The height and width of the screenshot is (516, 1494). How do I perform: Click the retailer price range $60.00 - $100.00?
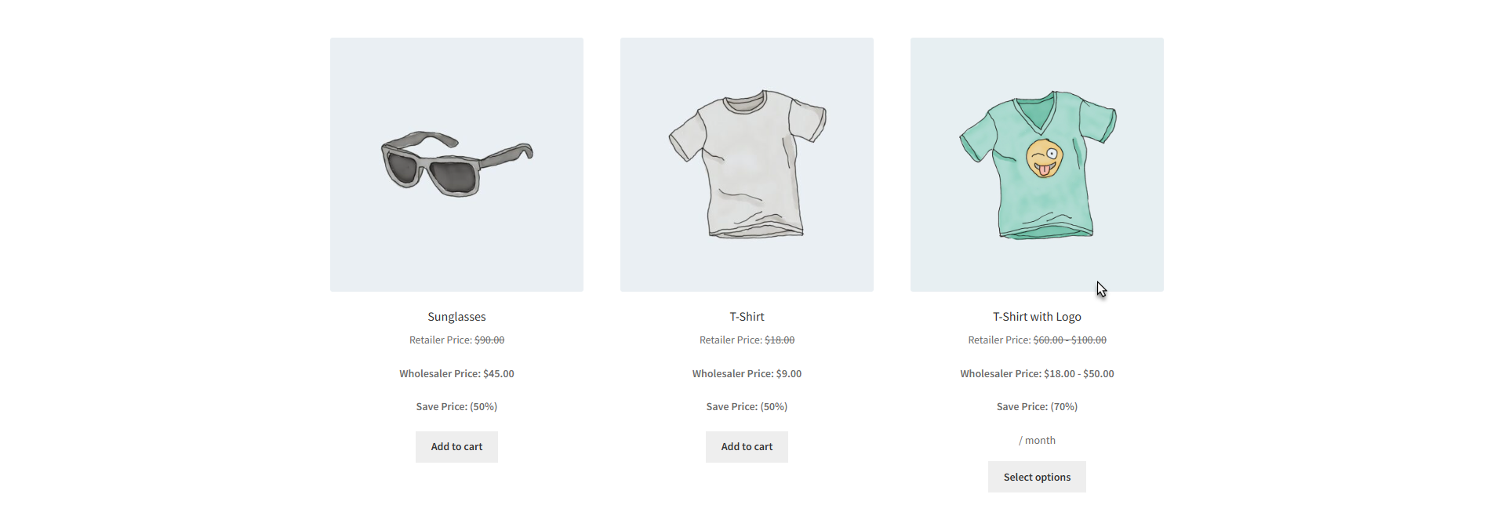click(x=1070, y=340)
